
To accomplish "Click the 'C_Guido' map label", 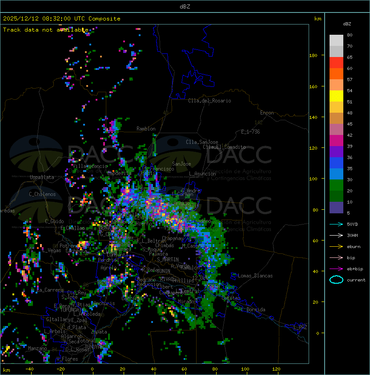I will click(54, 221).
